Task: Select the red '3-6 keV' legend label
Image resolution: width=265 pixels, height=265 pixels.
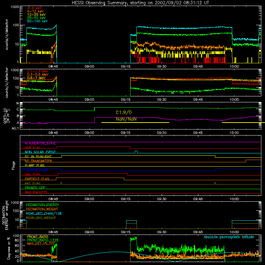Action: 34,8
